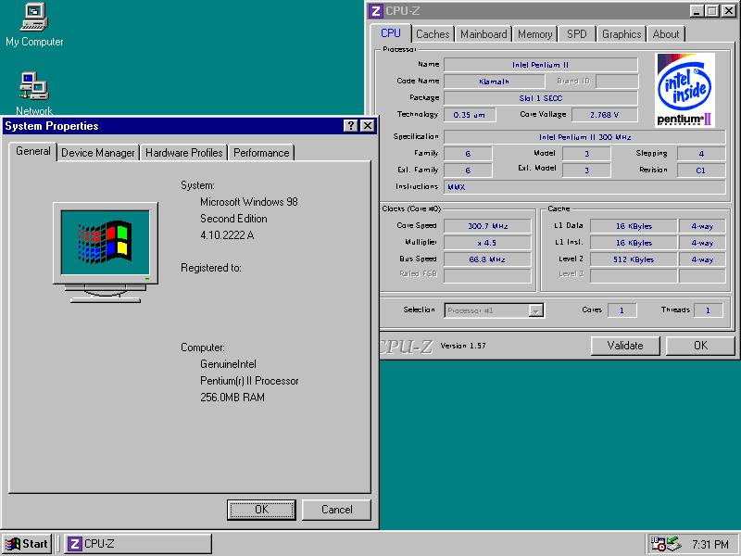Click the Package field showing Slot 1 SECC
The height and width of the screenshot is (556, 741).
(x=541, y=98)
